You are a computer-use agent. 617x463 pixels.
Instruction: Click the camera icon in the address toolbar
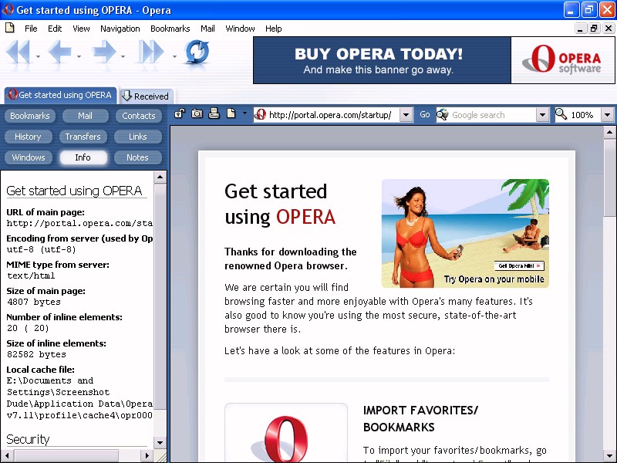click(x=197, y=113)
